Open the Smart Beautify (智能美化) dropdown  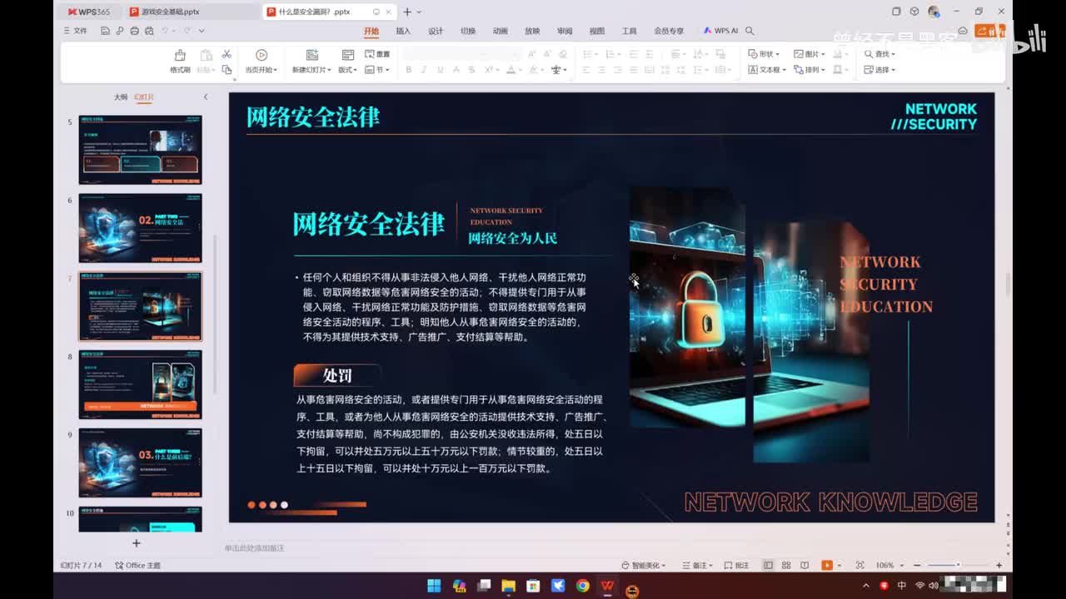pos(644,565)
